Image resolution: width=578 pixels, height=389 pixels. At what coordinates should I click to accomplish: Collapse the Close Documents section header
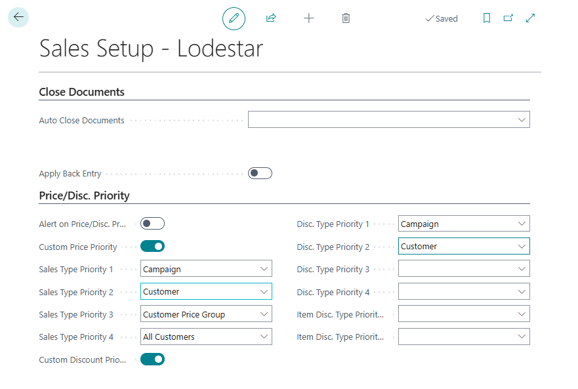[x=82, y=92]
